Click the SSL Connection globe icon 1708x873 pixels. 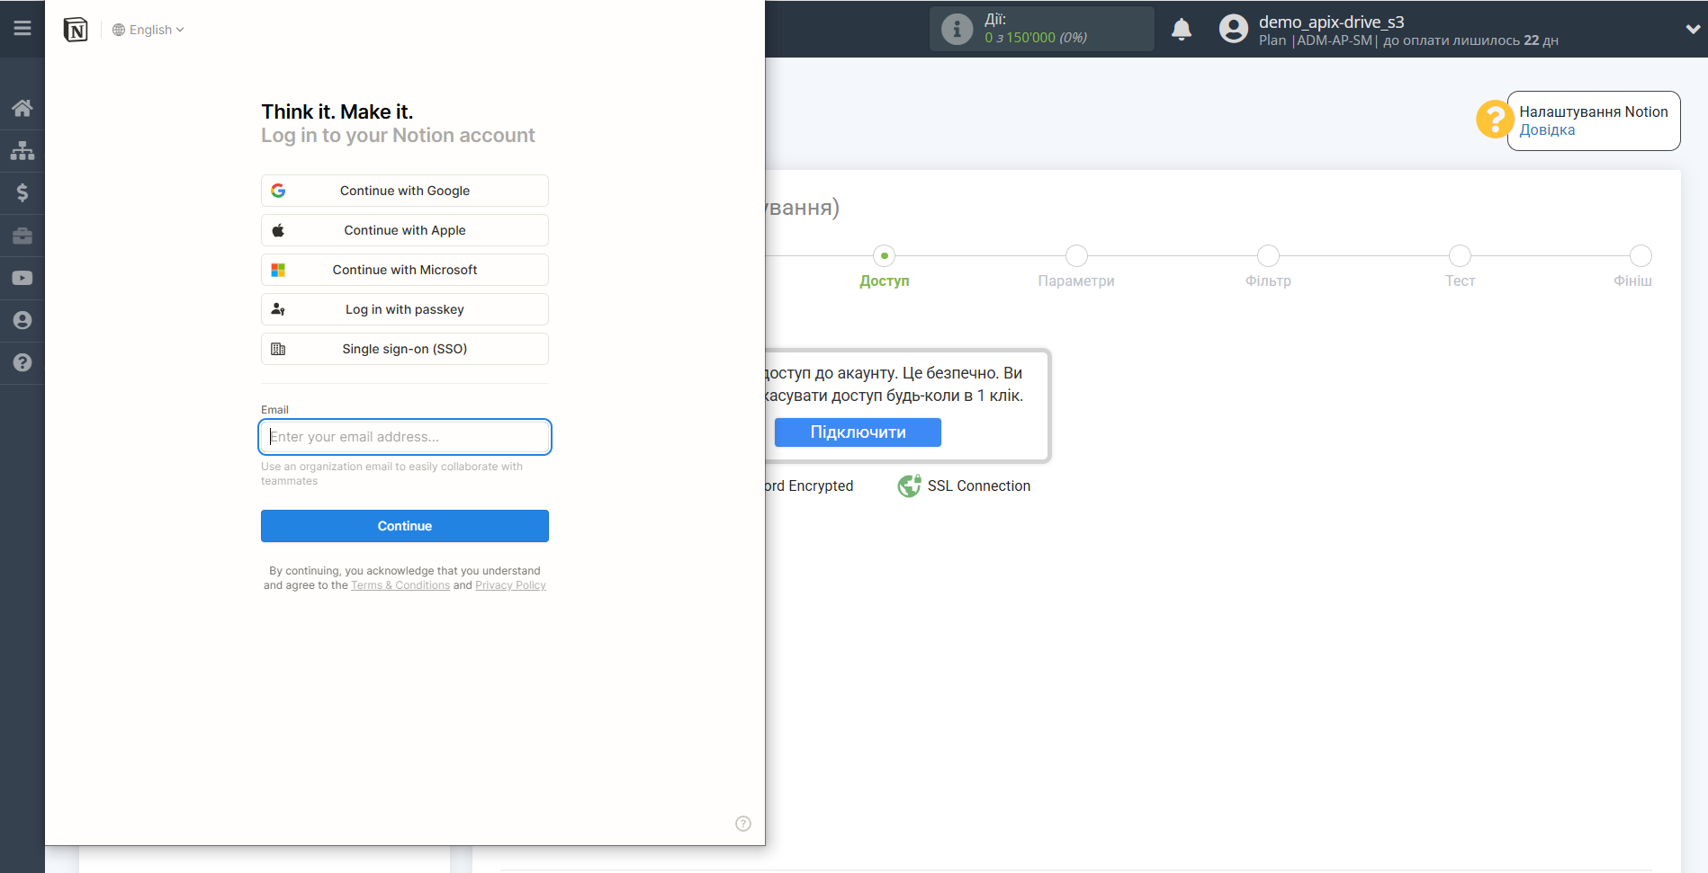coord(909,485)
